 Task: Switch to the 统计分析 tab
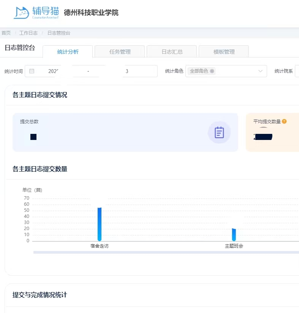68,52
